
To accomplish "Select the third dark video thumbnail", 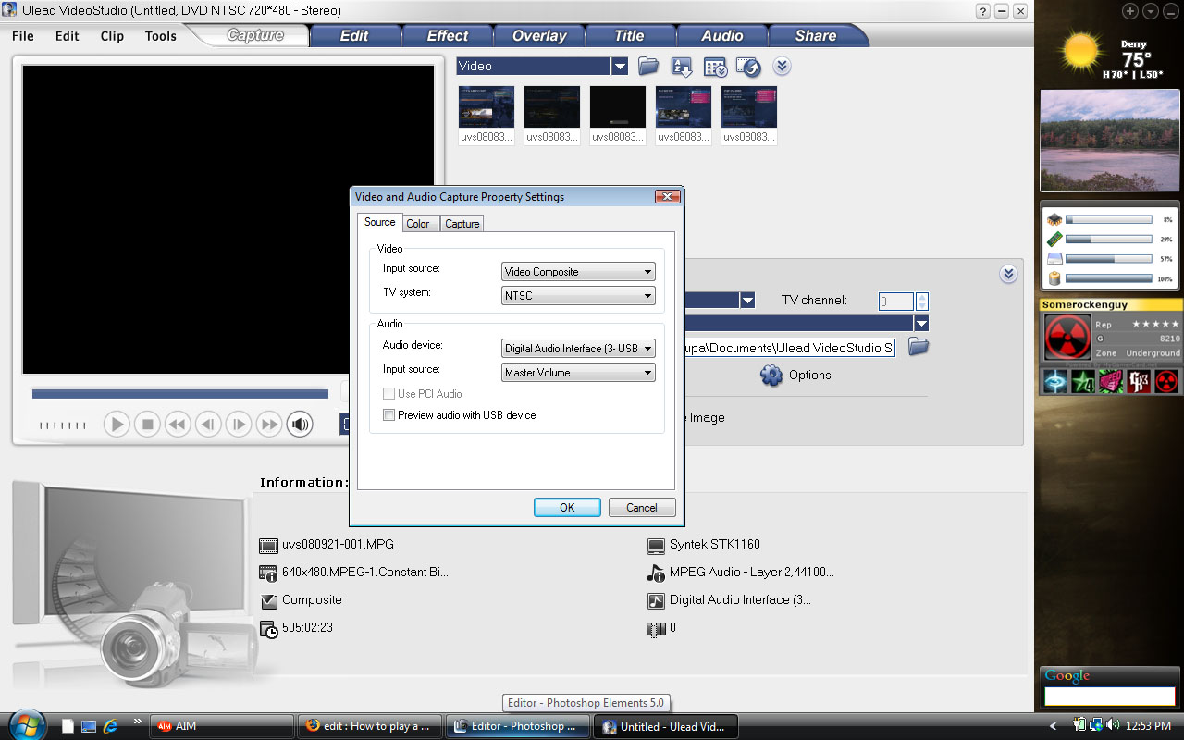I will [x=618, y=107].
